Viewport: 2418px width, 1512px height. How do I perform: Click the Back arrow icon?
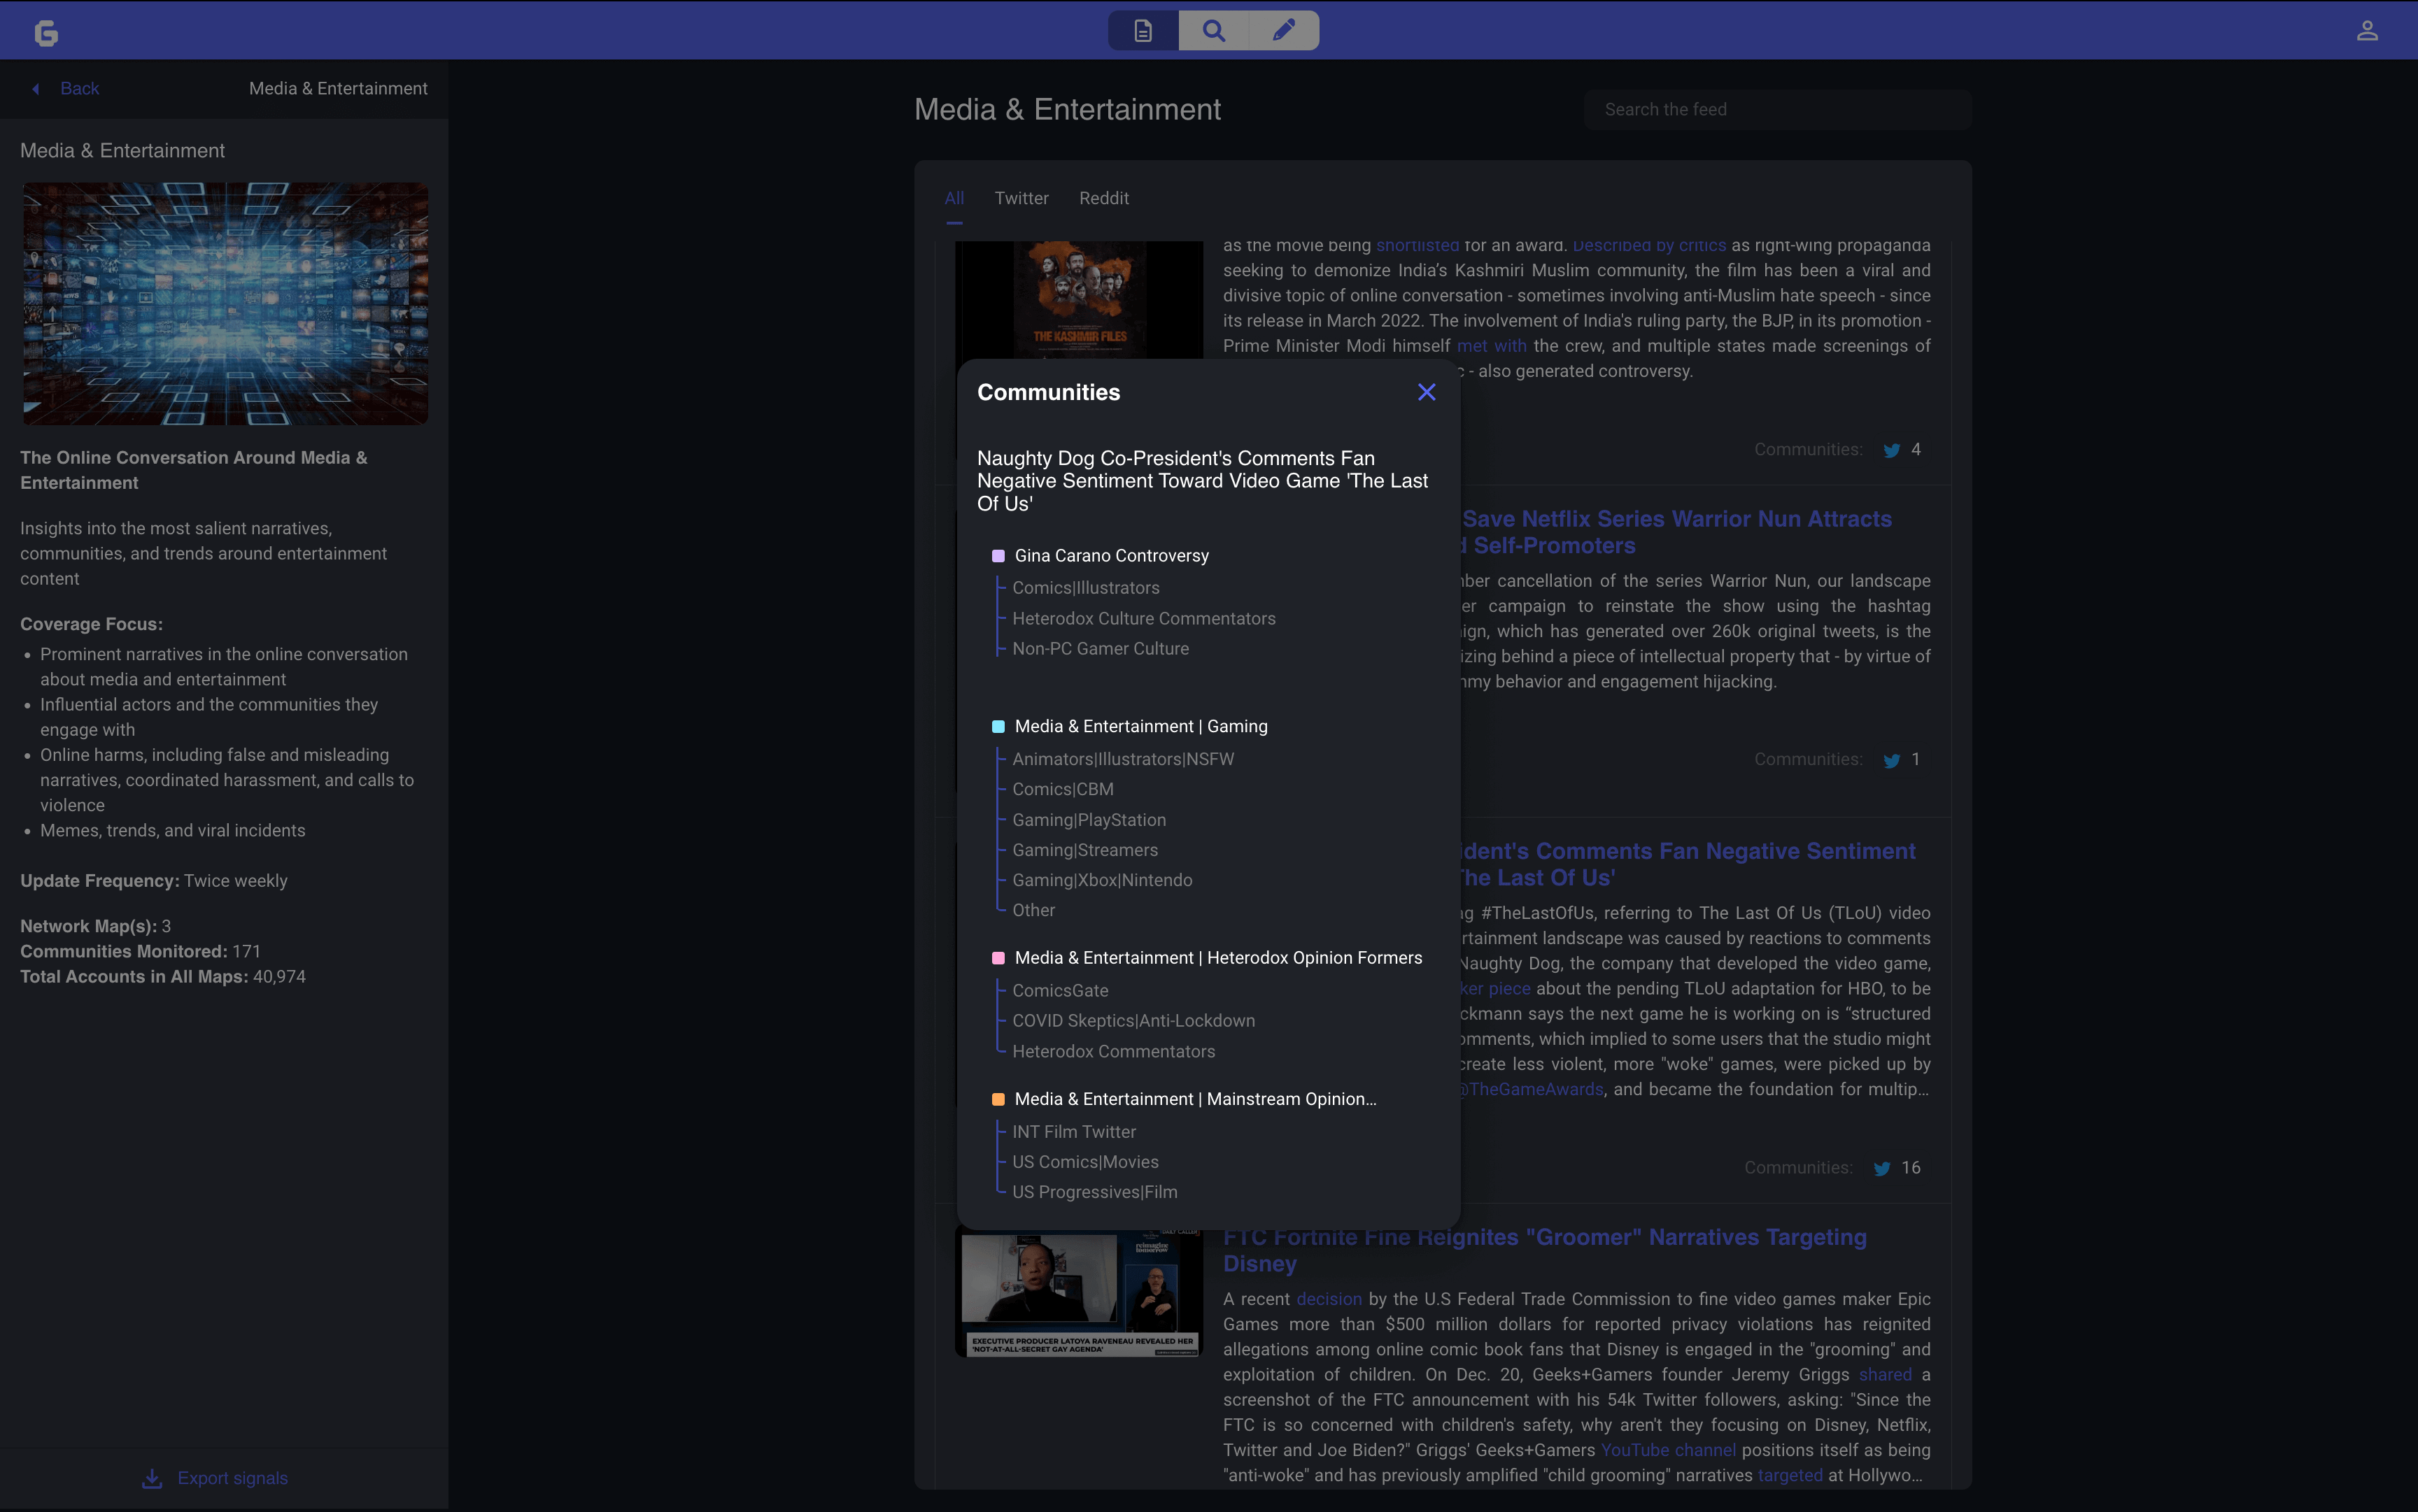coord(36,89)
